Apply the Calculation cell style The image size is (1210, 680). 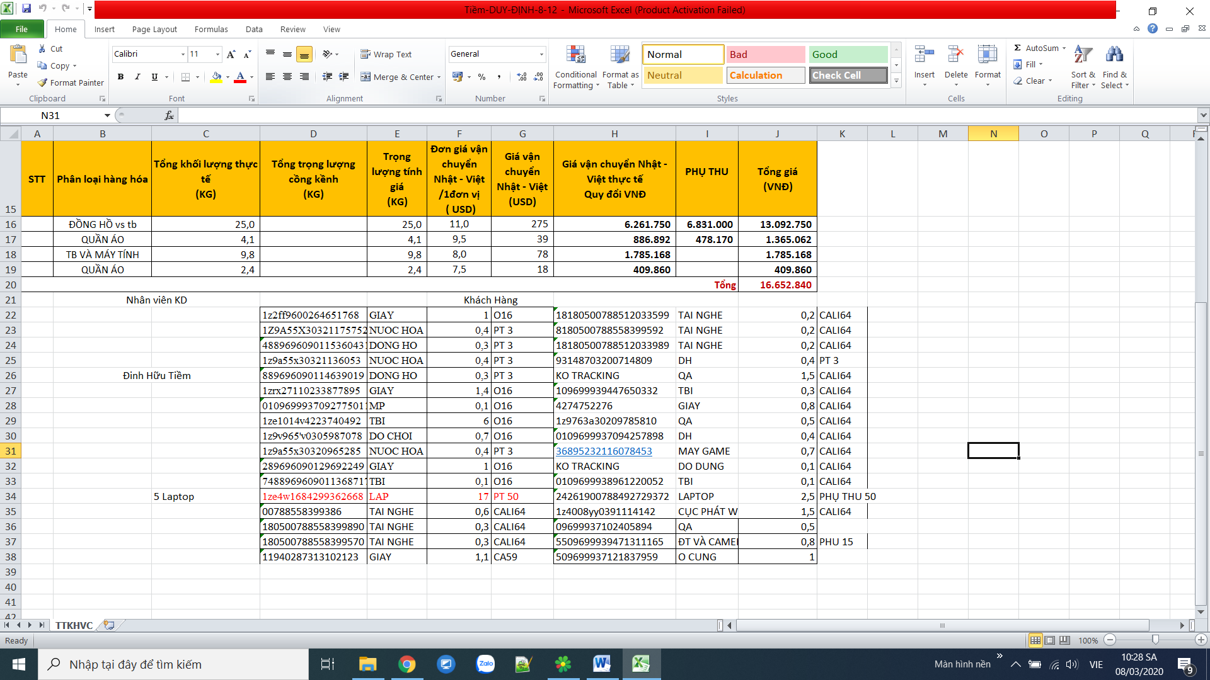point(765,75)
